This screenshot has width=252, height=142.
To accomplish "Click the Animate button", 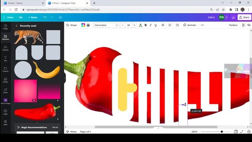I will [190, 25].
